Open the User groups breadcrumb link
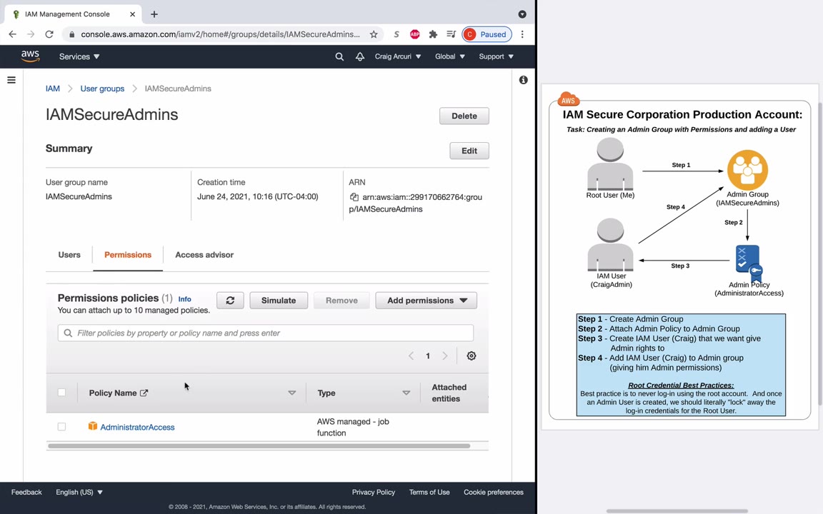Viewport: 823px width, 514px height. [102, 89]
